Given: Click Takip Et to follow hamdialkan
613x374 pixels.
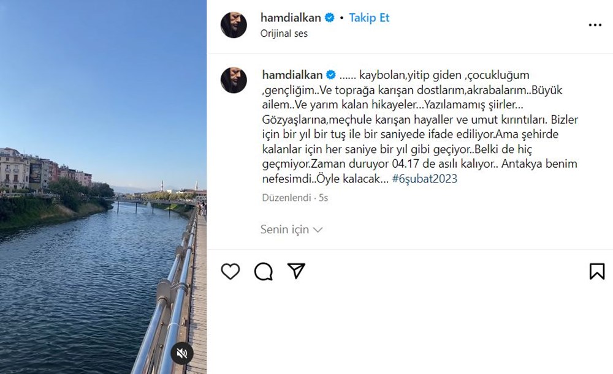Looking at the screenshot, I should (x=369, y=18).
